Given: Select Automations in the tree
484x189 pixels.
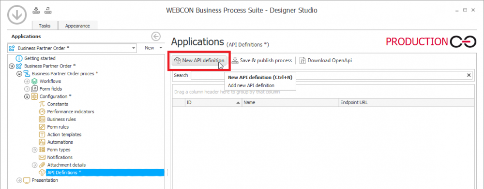Looking at the screenshot, I should 60,142.
